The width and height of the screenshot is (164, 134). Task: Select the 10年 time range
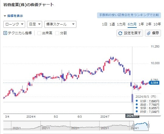[x=157, y=24]
